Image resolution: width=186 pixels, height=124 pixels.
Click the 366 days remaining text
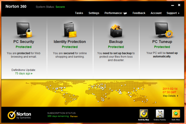tap(58, 116)
